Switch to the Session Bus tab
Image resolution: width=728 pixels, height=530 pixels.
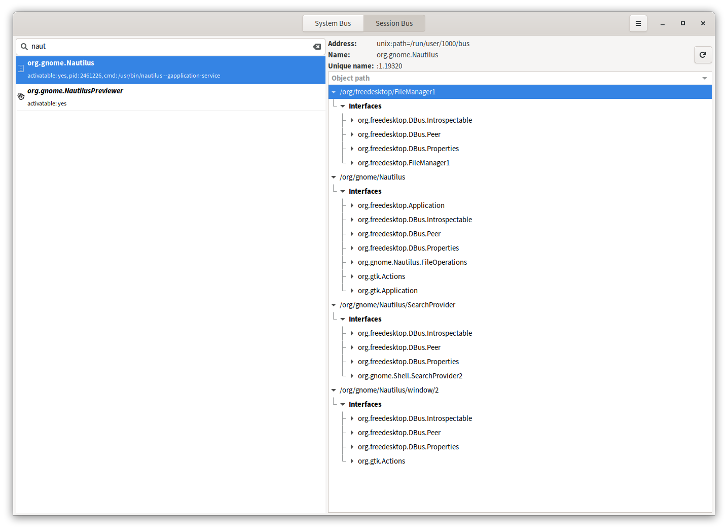(x=394, y=23)
